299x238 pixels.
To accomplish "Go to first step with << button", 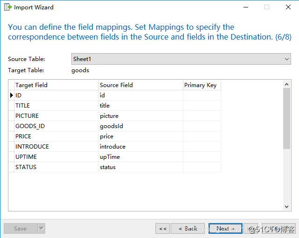I will [x=163, y=229].
